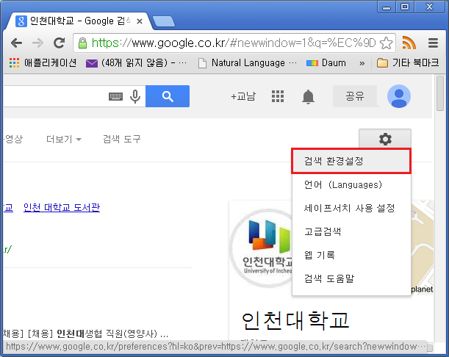Open the 애플리케이션 apps bookmark
The height and width of the screenshot is (357, 449).
coord(43,62)
